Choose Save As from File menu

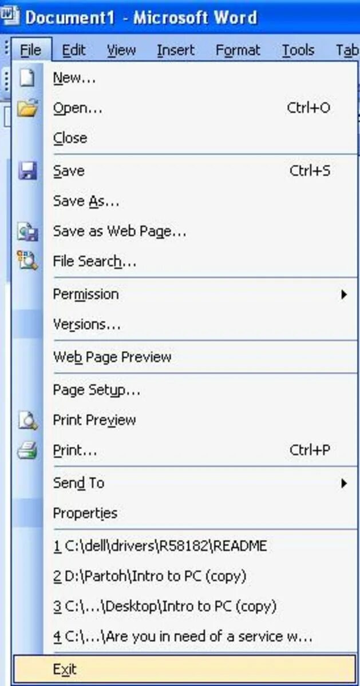click(x=86, y=201)
